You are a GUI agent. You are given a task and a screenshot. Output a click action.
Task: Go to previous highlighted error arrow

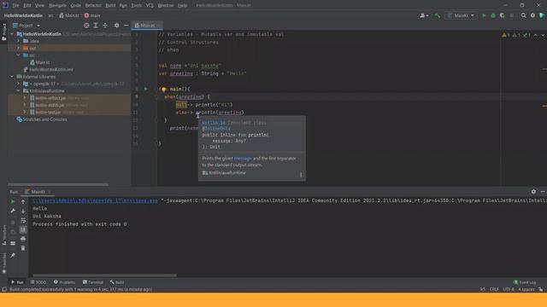536,35
